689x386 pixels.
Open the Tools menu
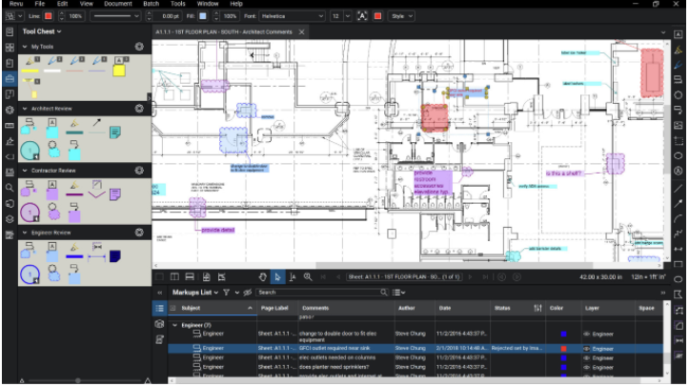(178, 4)
